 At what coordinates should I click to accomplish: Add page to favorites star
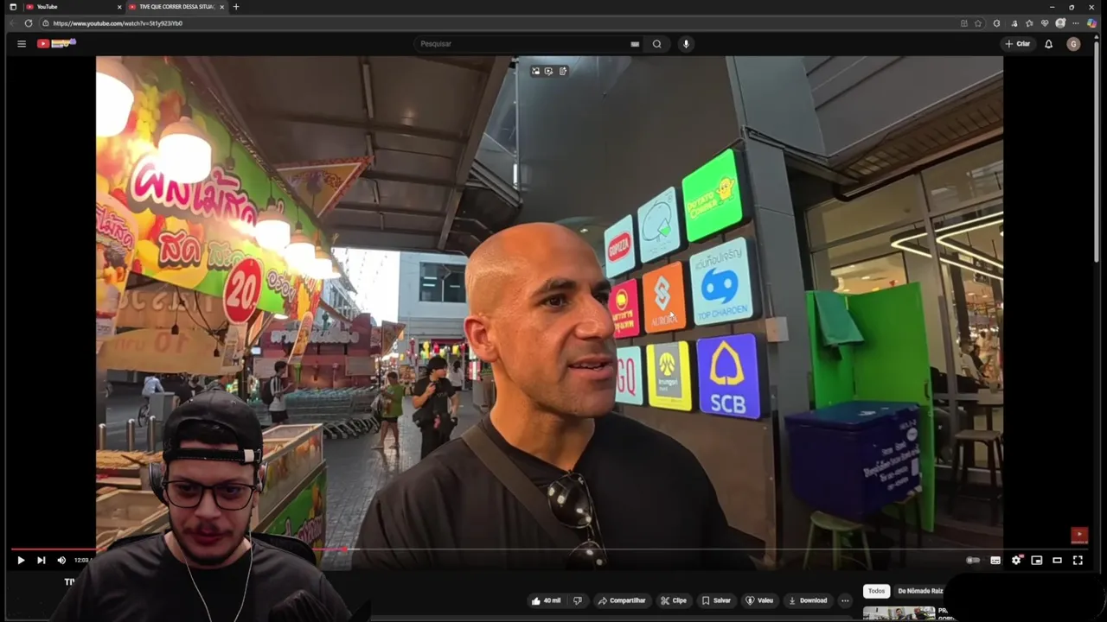point(978,23)
